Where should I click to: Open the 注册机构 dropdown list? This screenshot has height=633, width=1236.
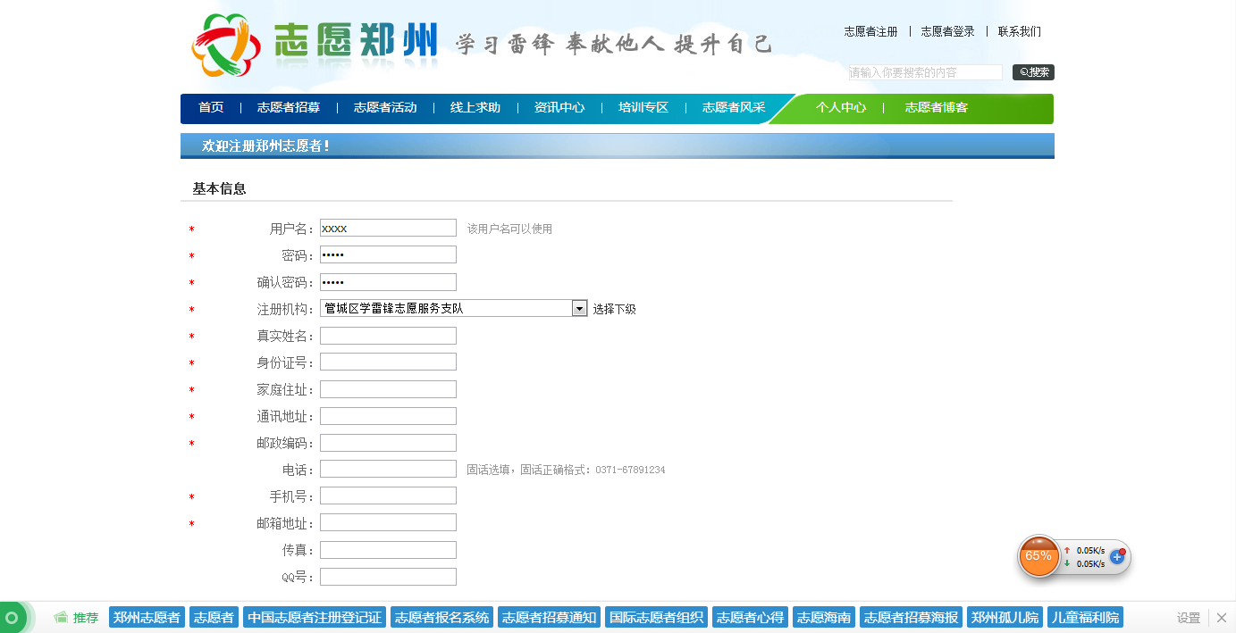point(579,309)
